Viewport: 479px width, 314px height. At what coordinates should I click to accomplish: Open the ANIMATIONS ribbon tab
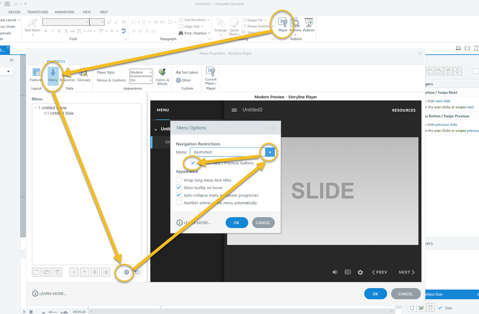[64, 12]
